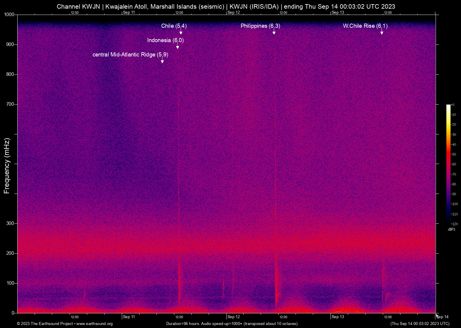Select the Philippines (6.3) earthquake label
The height and width of the screenshot is (328, 461).
pyautogui.click(x=260, y=26)
